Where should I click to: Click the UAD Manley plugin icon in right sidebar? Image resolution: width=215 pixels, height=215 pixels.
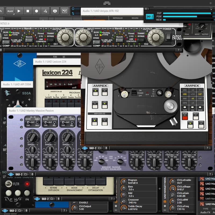pos(202,179)
